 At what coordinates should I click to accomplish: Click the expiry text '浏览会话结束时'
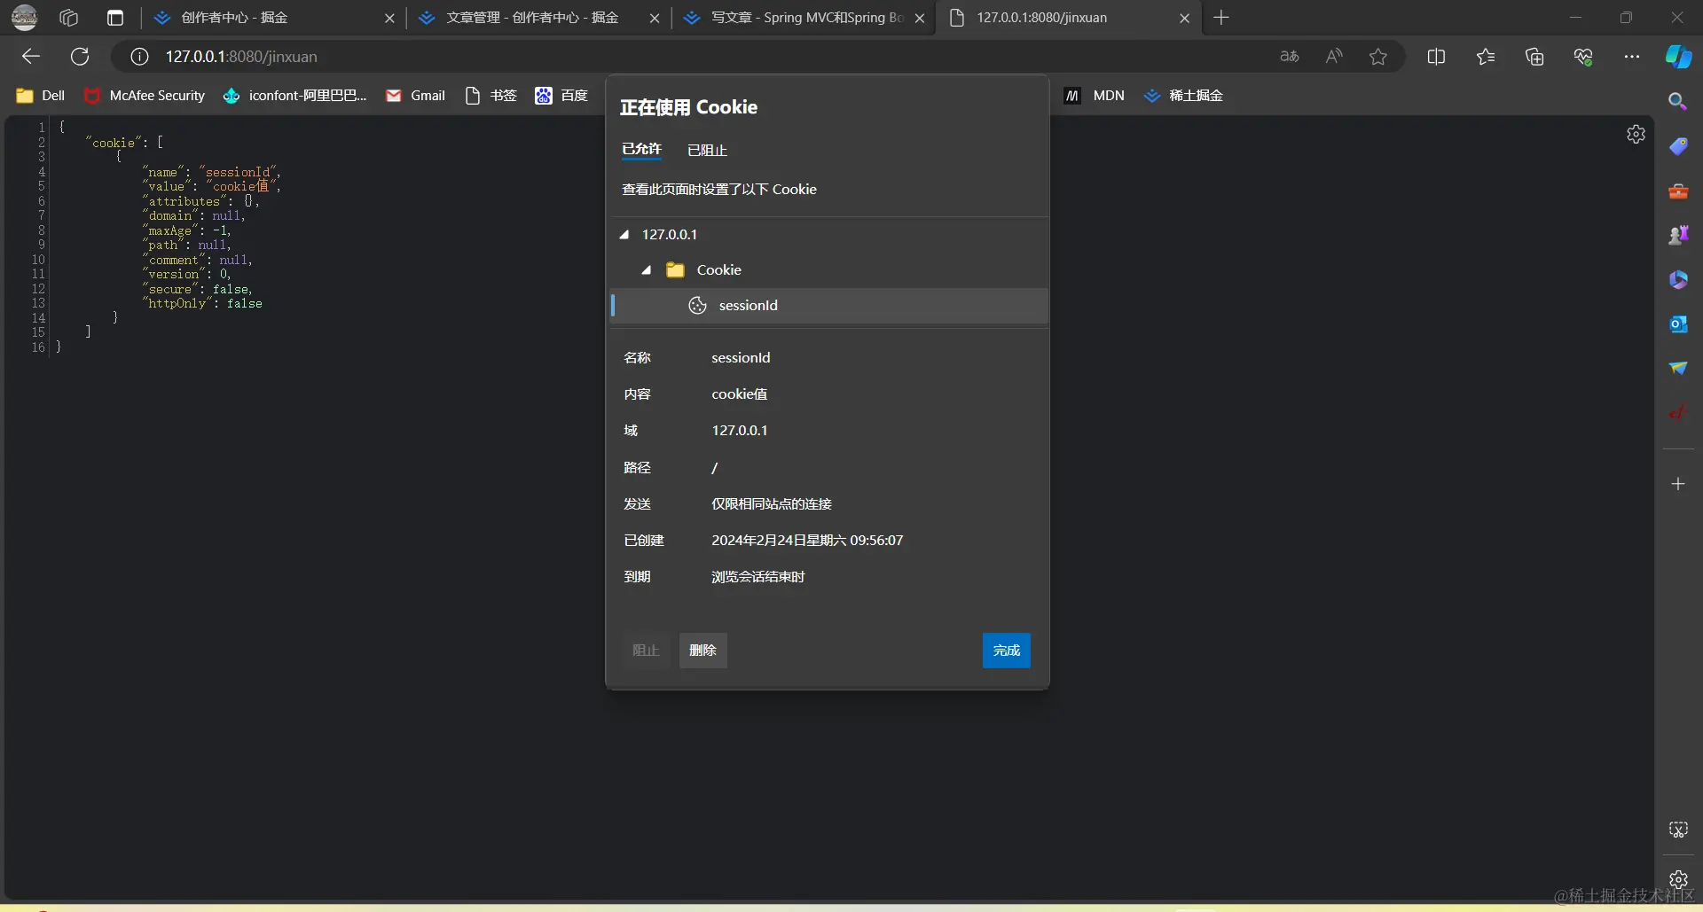758,577
